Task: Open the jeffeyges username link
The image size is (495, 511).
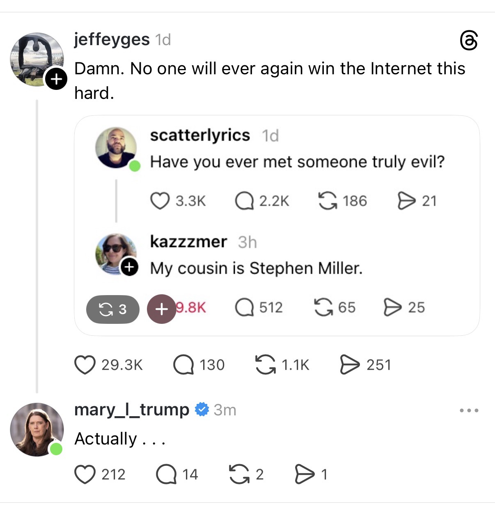Action: click(112, 39)
